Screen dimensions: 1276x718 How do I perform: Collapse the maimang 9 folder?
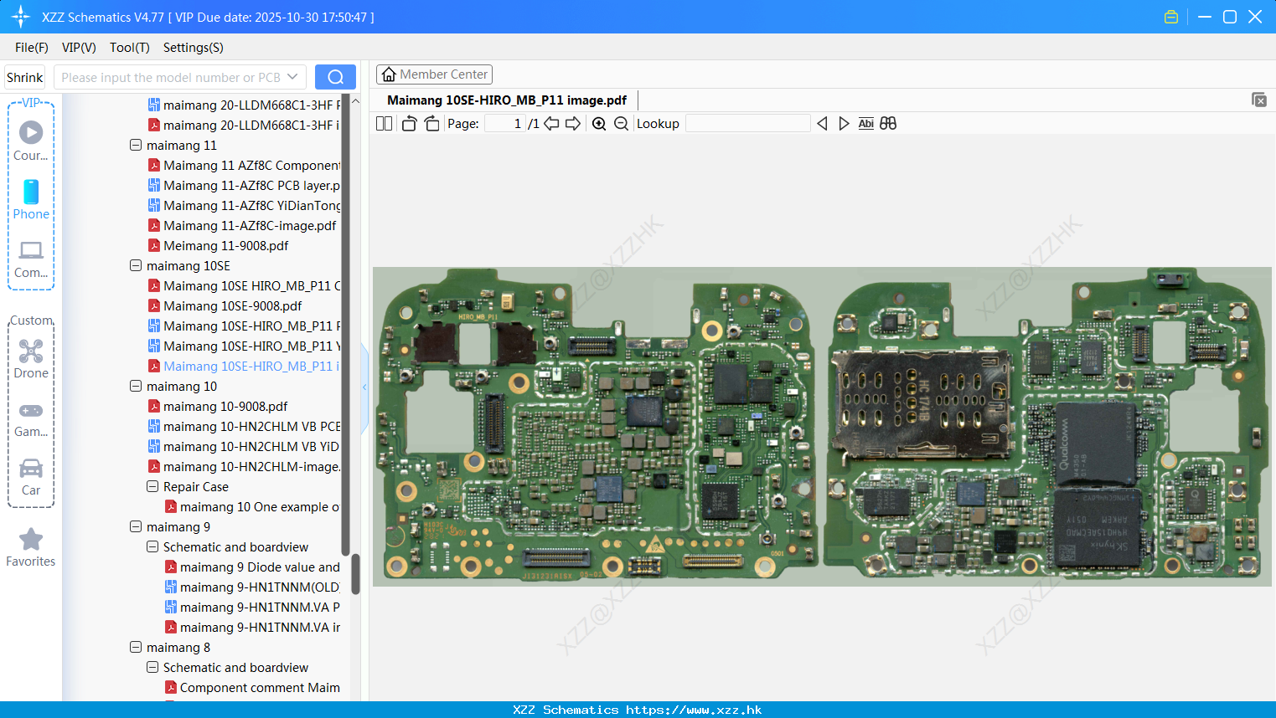point(136,526)
